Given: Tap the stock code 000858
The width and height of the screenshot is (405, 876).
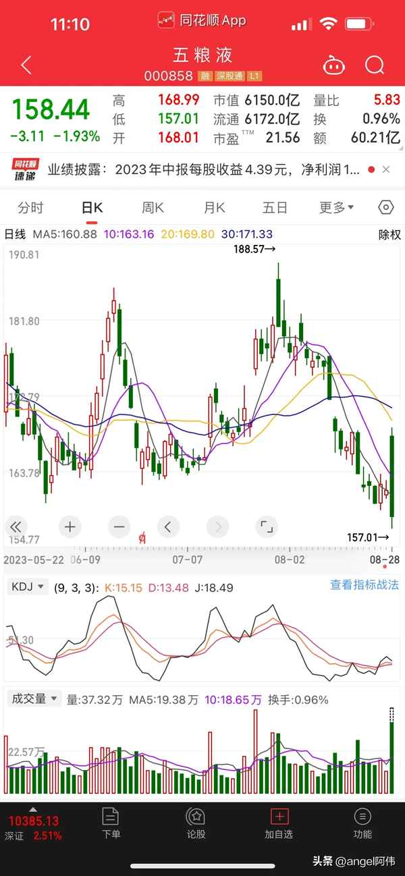Looking at the screenshot, I should [x=168, y=76].
